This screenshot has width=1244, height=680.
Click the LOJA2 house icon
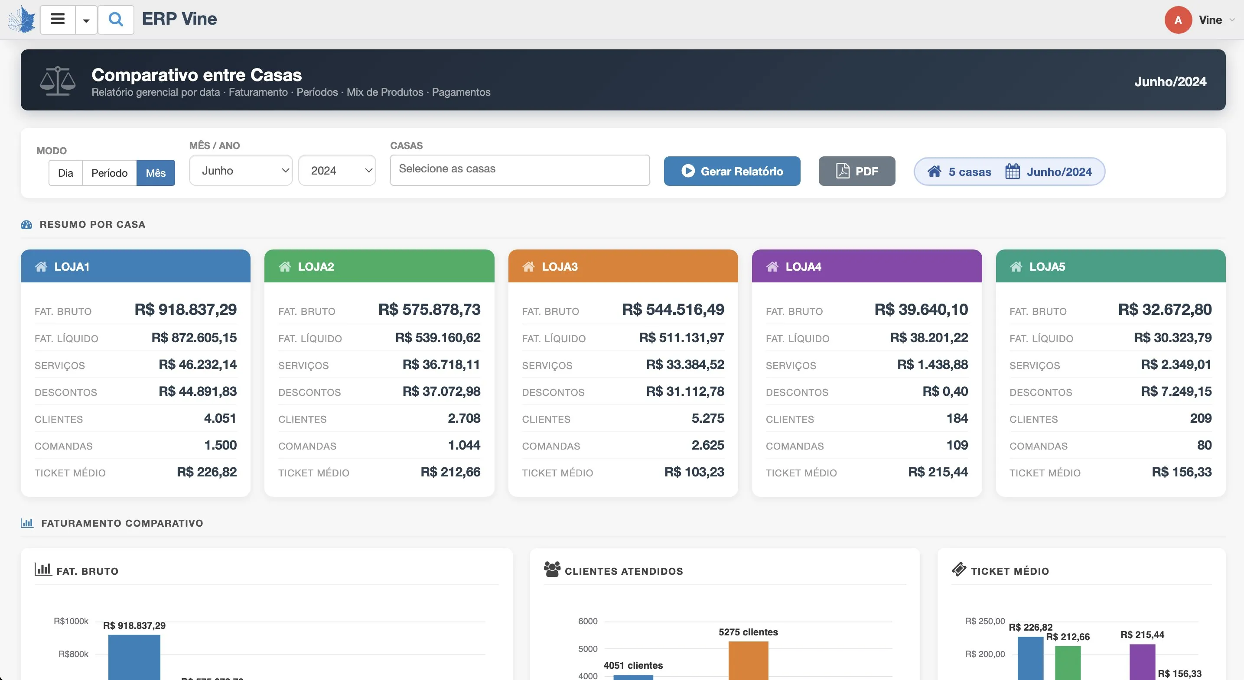point(285,266)
